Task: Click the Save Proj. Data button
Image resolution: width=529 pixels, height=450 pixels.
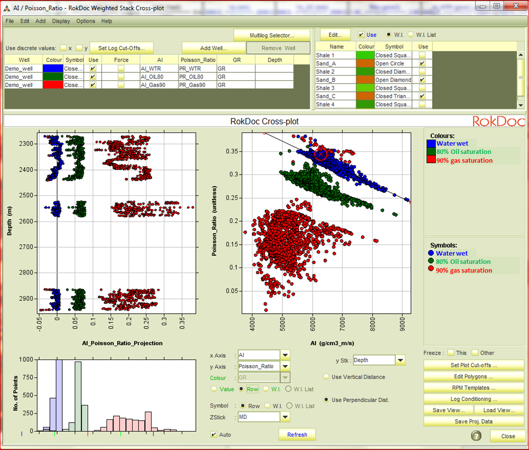Action: click(x=473, y=421)
